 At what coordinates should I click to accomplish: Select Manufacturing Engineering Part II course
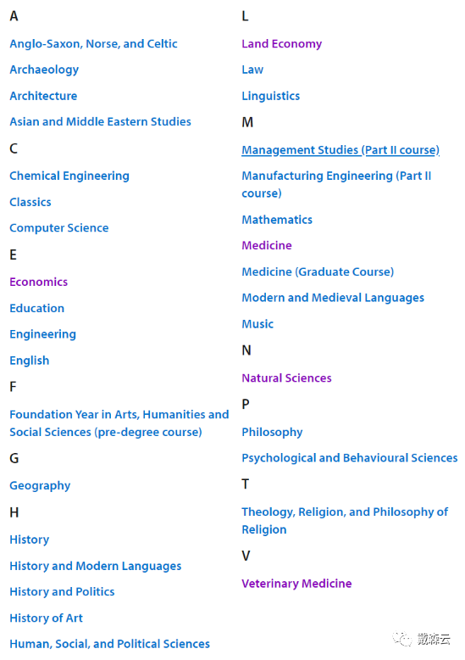click(336, 184)
